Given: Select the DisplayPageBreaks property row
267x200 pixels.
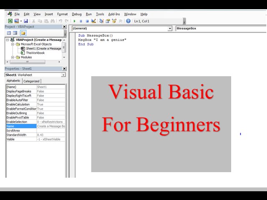Looking at the screenshot, I should (36, 91).
